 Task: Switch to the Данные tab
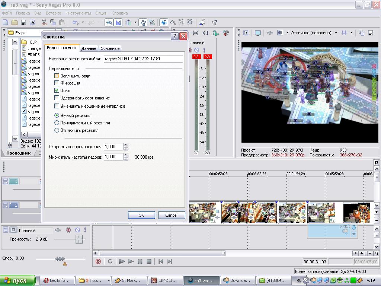[89, 48]
